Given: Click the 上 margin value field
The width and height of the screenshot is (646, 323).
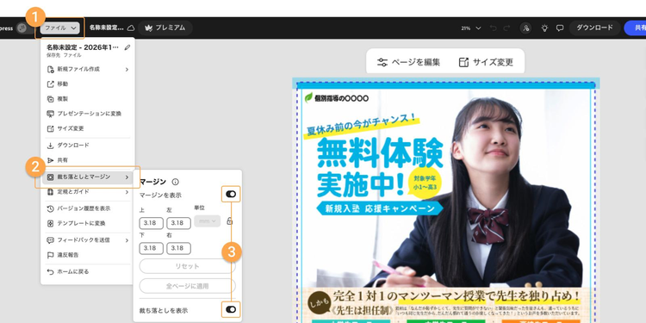Looking at the screenshot, I should coord(152,223).
